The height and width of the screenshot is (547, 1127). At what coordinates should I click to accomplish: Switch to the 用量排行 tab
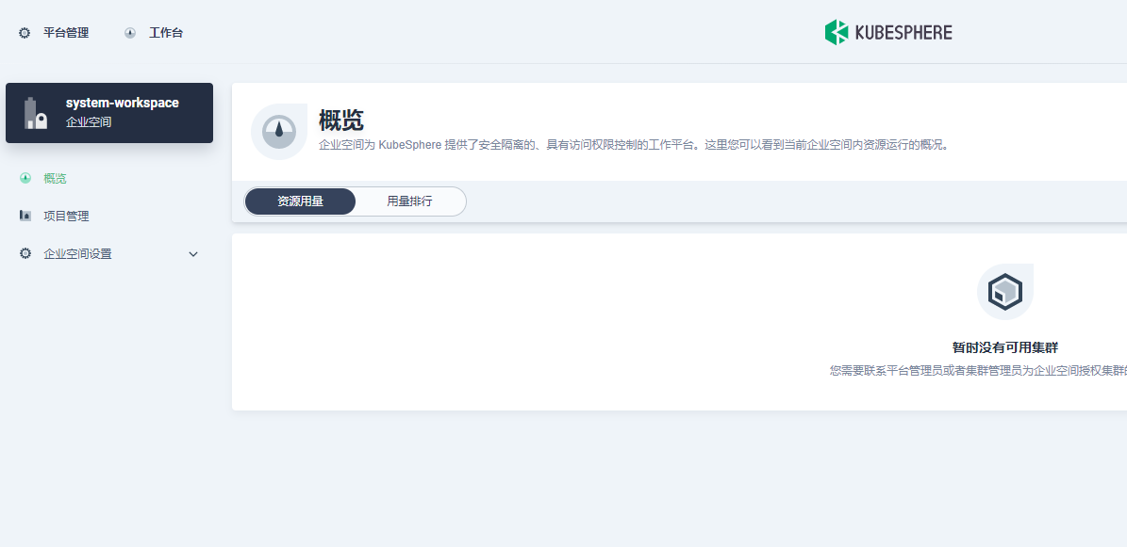tap(409, 201)
